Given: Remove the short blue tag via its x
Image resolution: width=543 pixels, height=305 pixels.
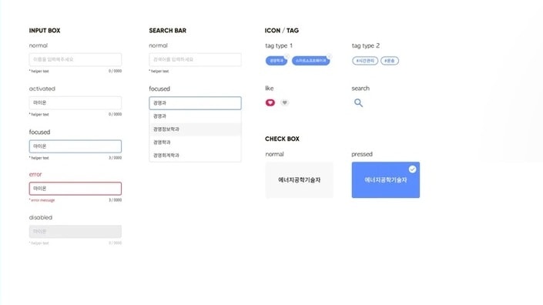Looking at the screenshot, I should pyautogui.click(x=287, y=56).
